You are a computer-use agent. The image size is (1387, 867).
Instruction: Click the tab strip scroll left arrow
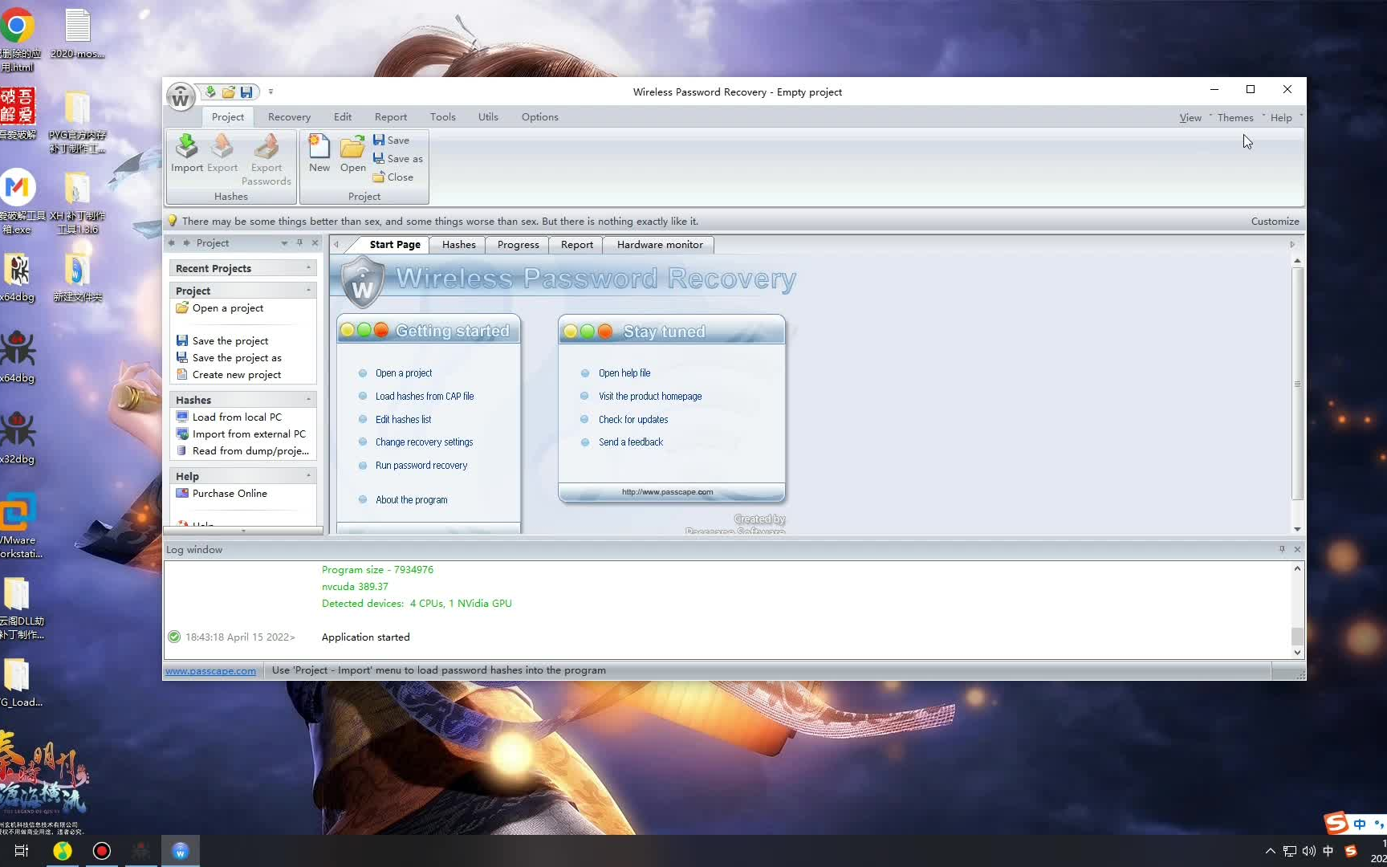coord(336,245)
